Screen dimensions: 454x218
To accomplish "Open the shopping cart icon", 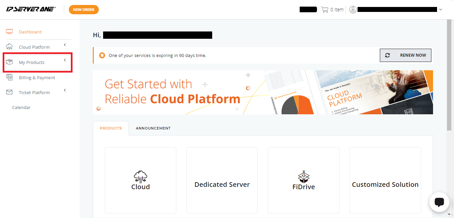I will 325,10.
